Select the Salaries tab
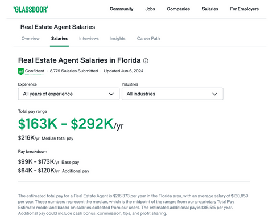 [59, 38]
